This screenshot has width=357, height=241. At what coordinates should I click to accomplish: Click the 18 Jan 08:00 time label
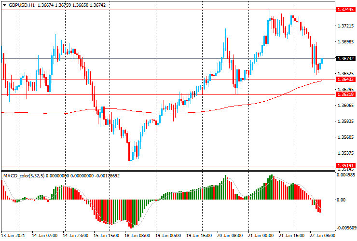coord(137,236)
